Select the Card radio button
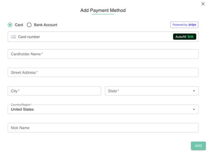 coord(10,25)
